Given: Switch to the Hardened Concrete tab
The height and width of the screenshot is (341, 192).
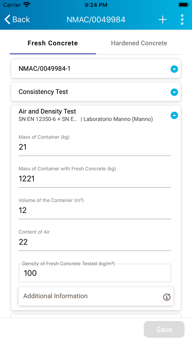Looking at the screenshot, I should pos(139,43).
